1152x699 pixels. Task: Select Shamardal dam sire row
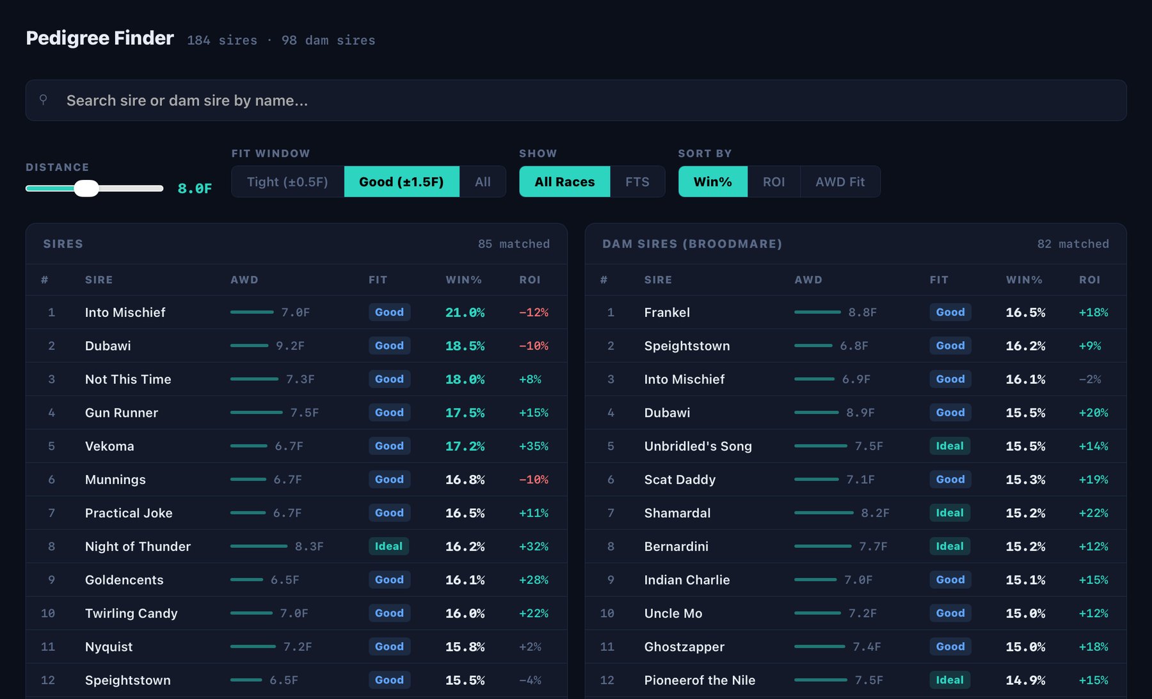click(856, 513)
